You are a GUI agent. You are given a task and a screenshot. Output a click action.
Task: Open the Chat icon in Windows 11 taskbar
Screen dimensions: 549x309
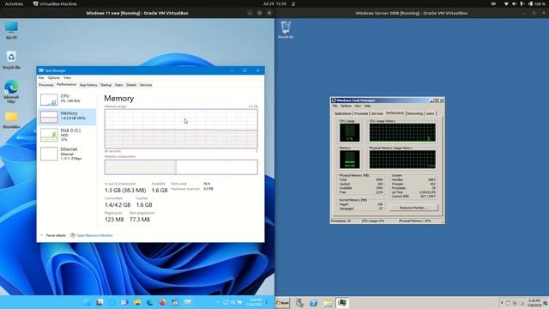click(124, 302)
